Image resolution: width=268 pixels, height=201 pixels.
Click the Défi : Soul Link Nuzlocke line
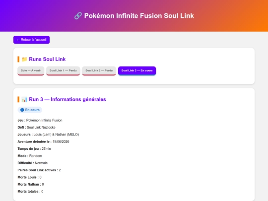pyautogui.click(x=36, y=128)
